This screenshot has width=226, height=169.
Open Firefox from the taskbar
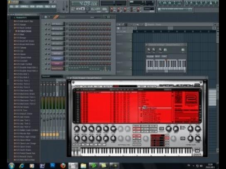(63, 166)
